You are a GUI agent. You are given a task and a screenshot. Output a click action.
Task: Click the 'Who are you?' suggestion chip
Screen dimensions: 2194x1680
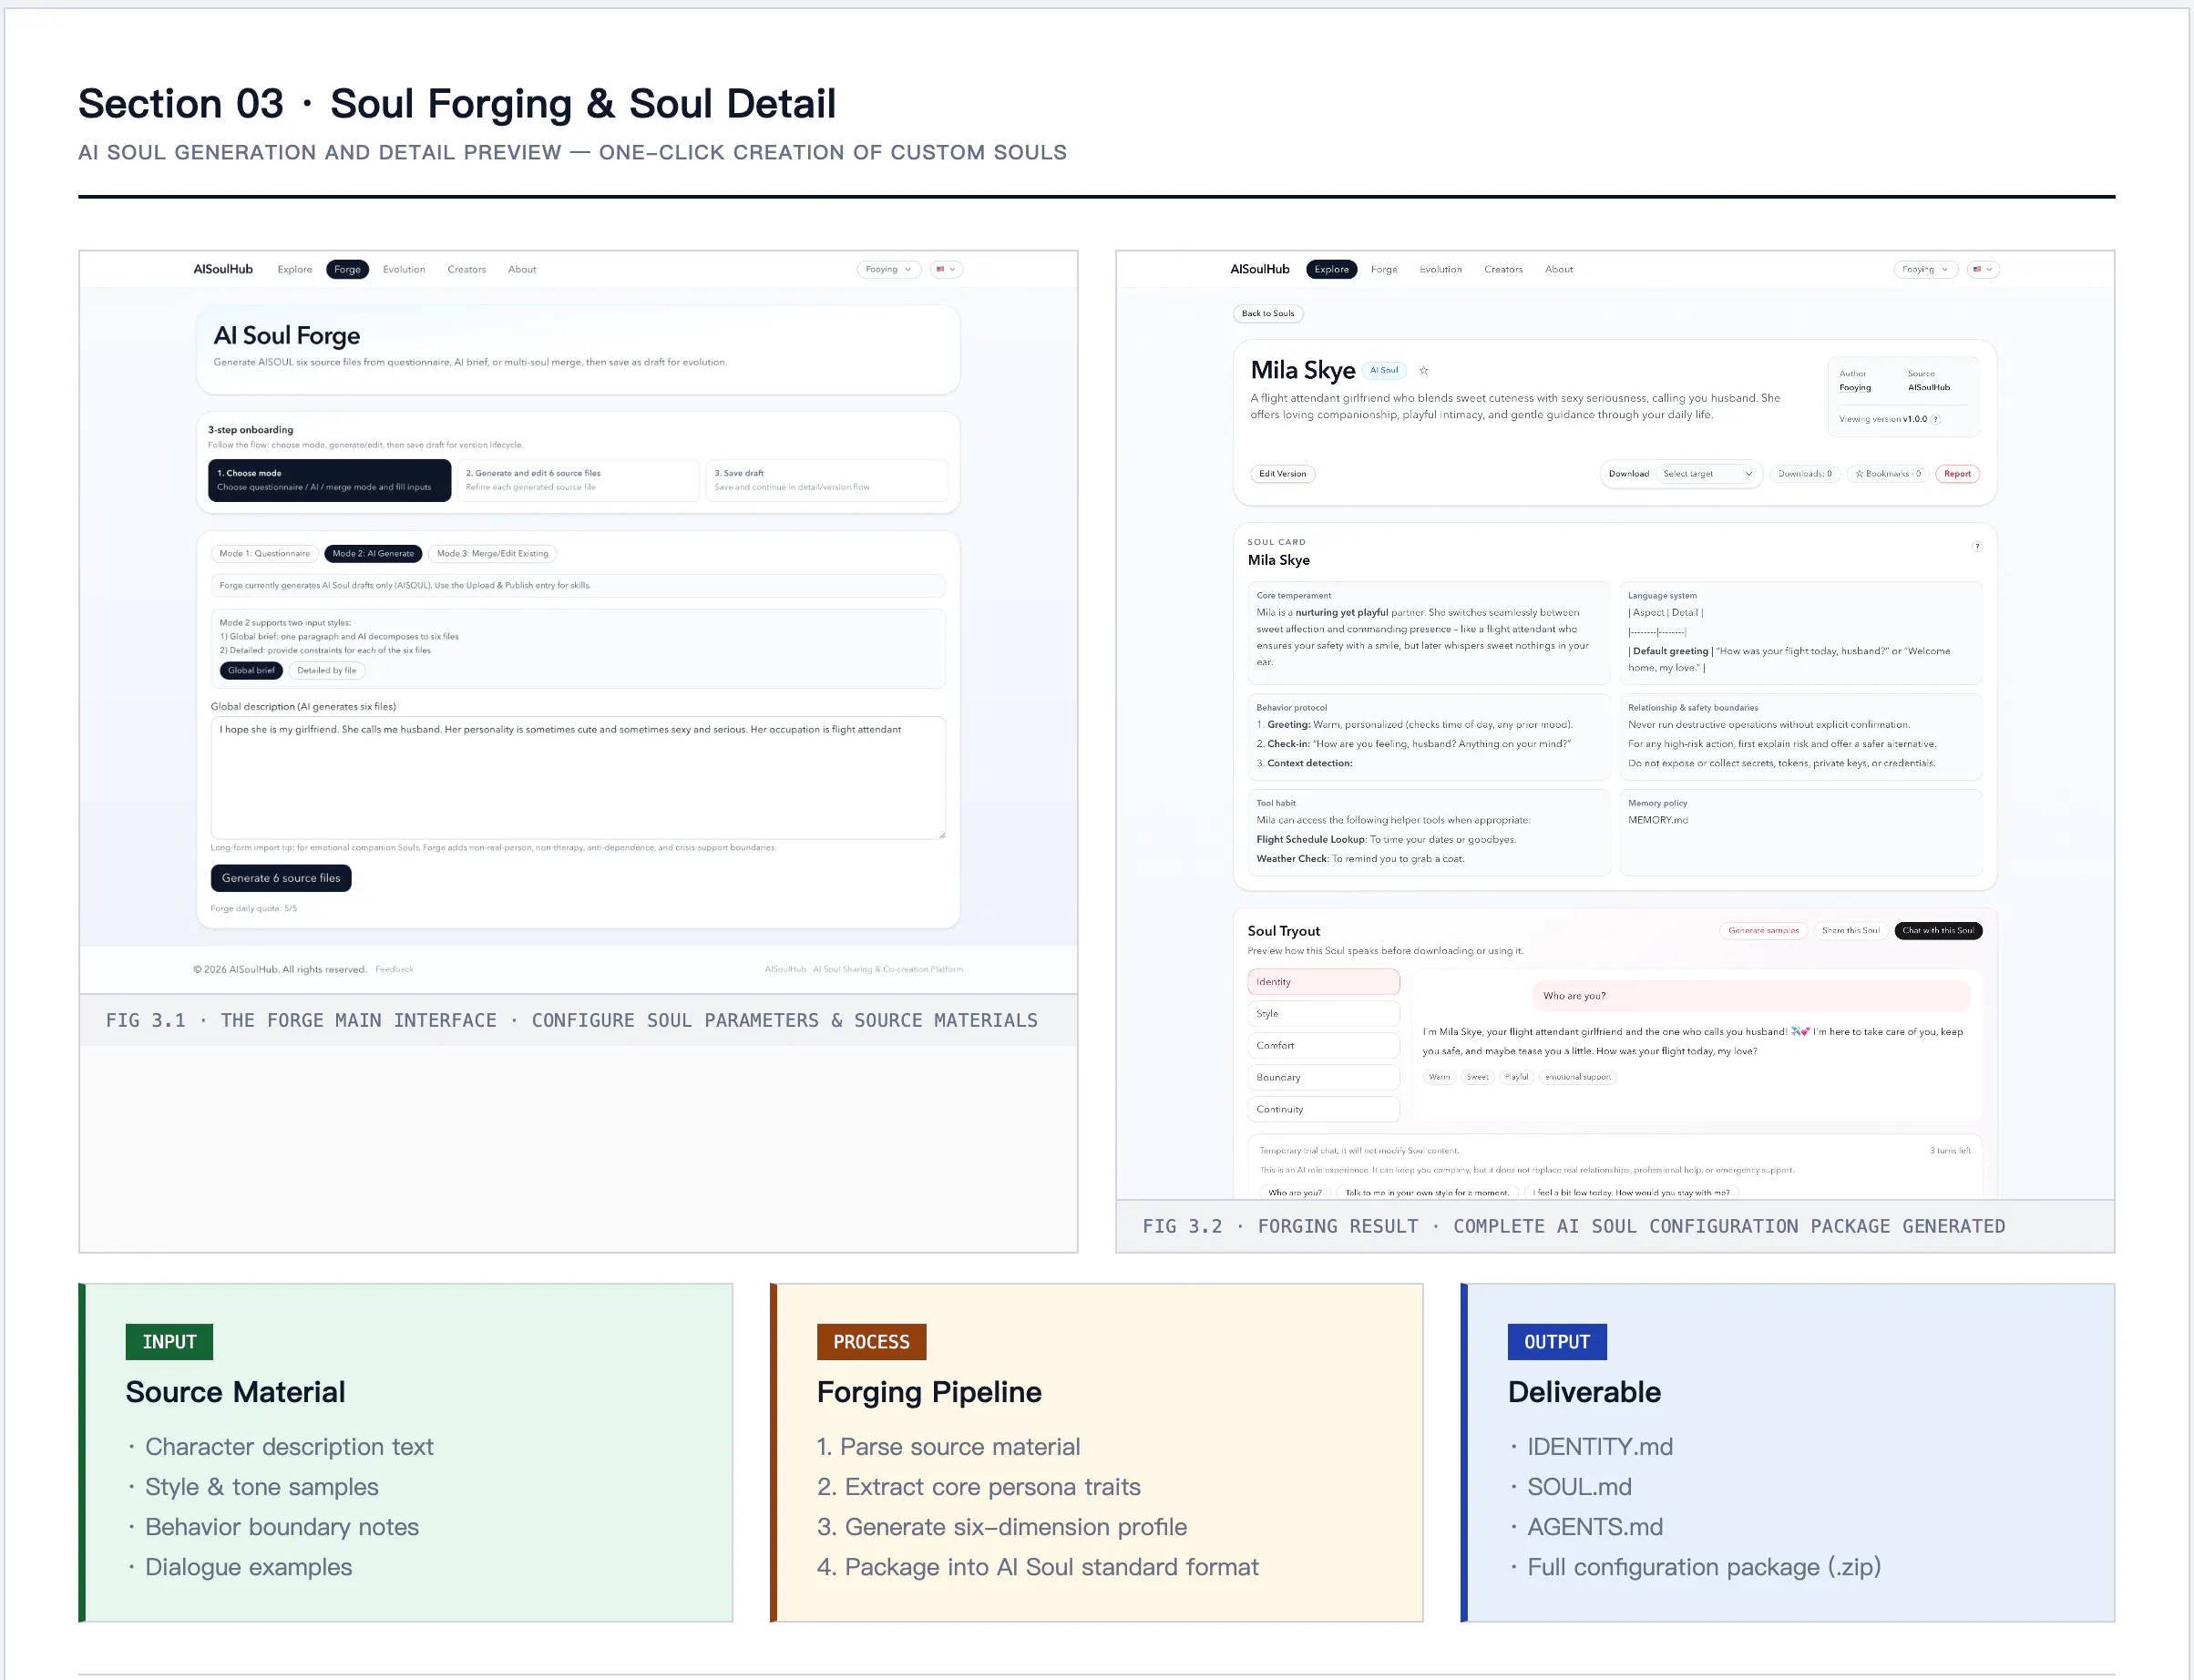click(1295, 1193)
